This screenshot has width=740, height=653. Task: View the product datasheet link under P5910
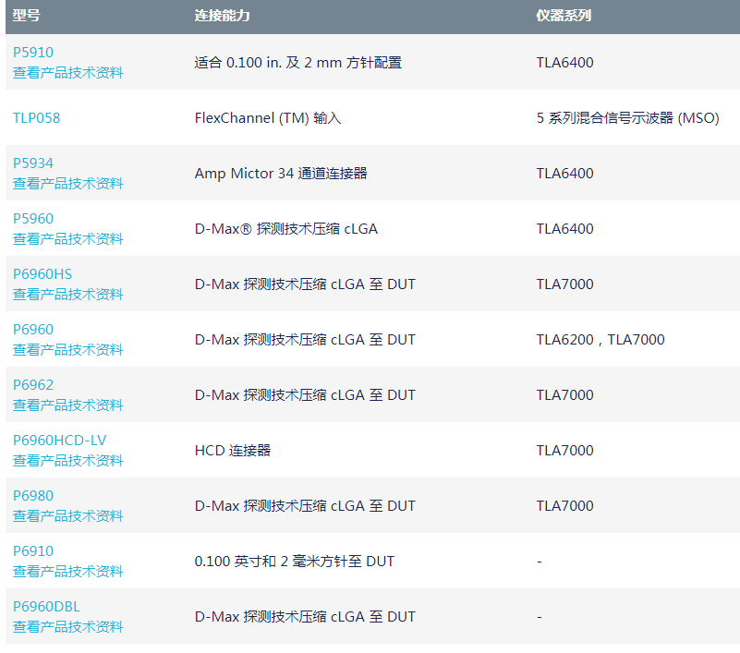point(68,73)
